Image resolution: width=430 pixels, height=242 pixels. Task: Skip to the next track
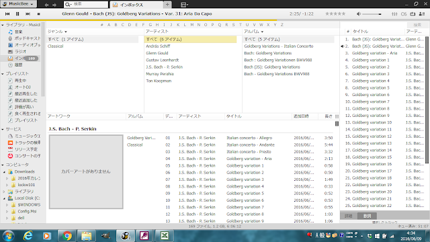point(28,13)
